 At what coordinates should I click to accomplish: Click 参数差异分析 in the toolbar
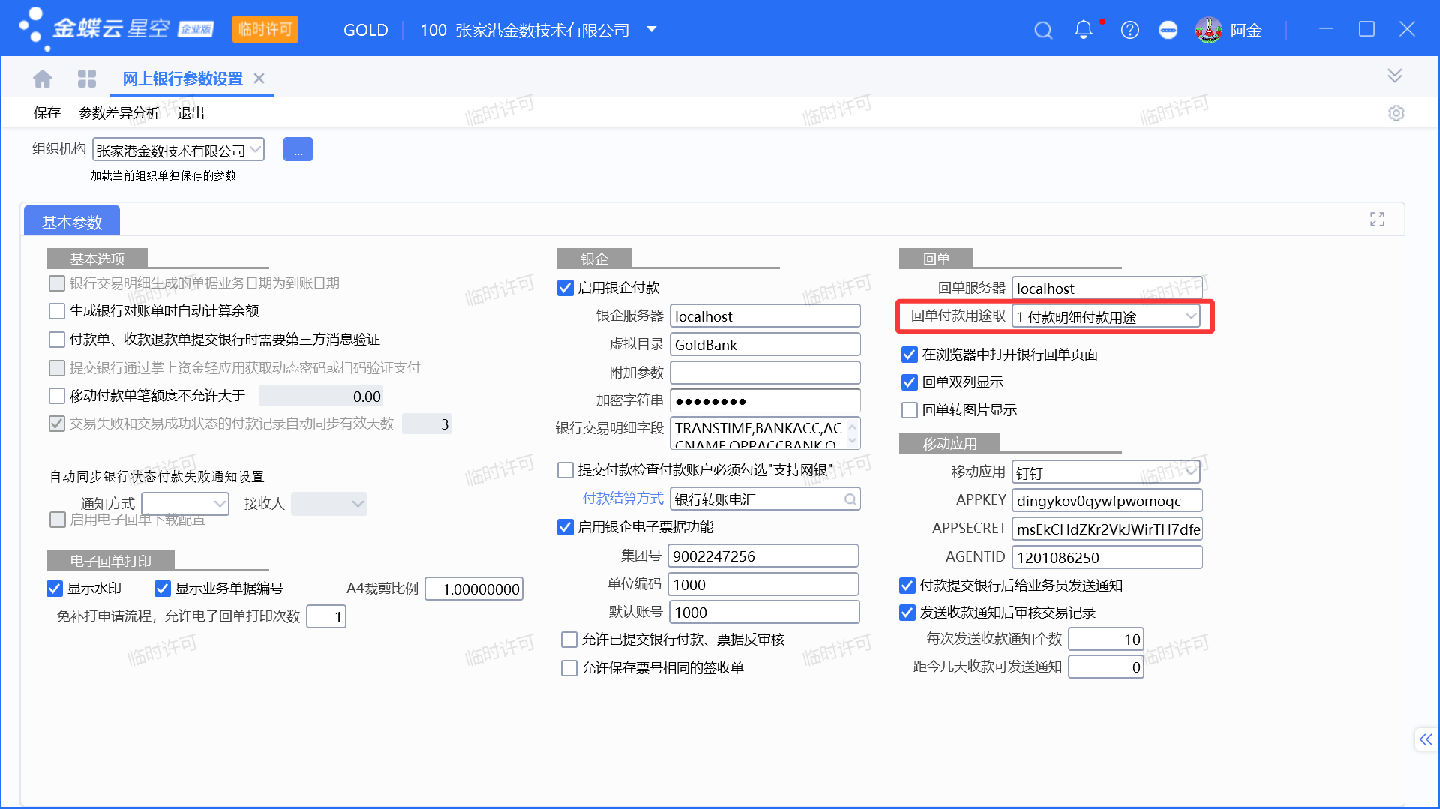(x=119, y=113)
